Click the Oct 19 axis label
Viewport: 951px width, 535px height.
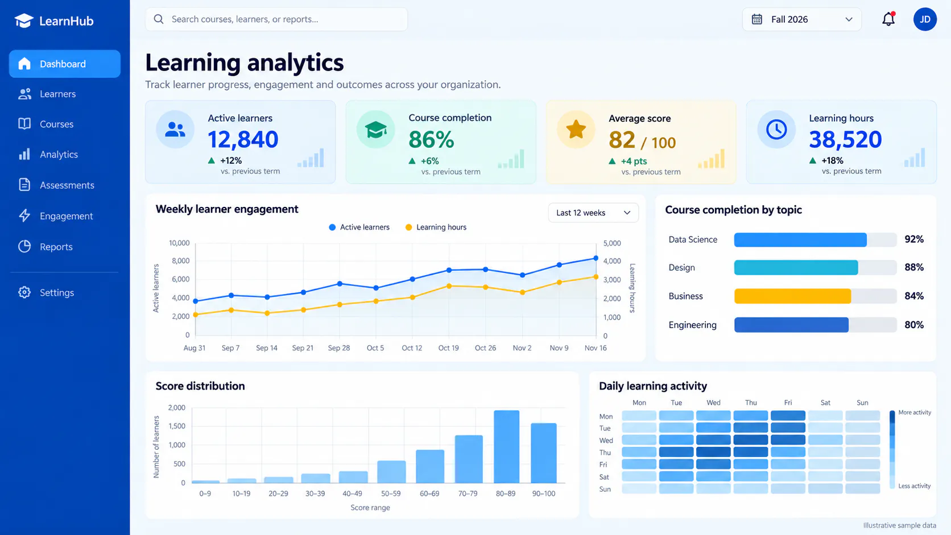448,348
